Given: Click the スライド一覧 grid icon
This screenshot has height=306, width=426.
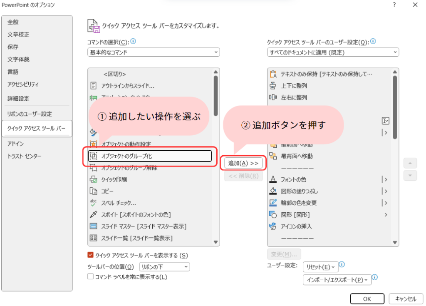Looking at the screenshot, I should pos(93,238).
